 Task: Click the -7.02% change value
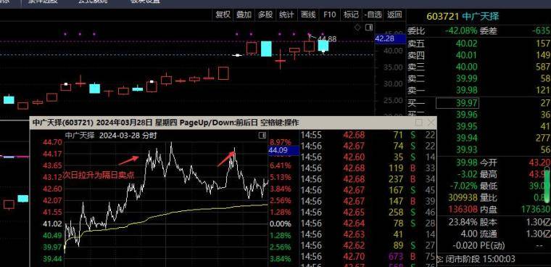coord(464,186)
